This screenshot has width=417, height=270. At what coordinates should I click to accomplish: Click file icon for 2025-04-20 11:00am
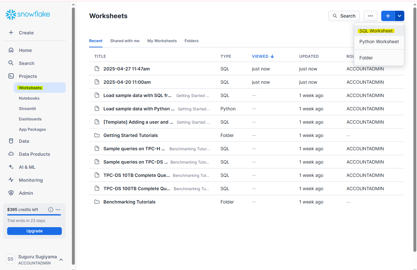97,82
